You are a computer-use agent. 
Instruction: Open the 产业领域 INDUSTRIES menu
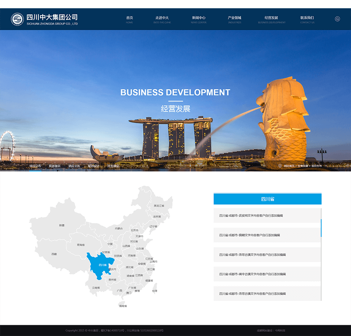click(235, 19)
